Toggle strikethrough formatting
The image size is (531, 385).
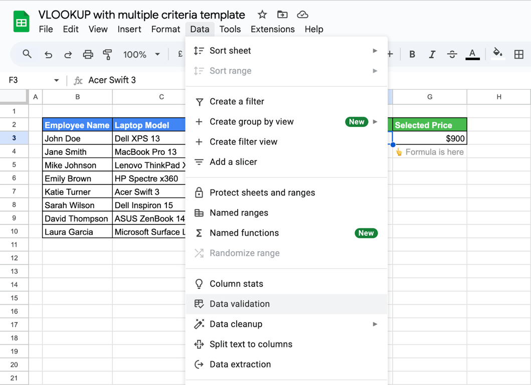452,54
